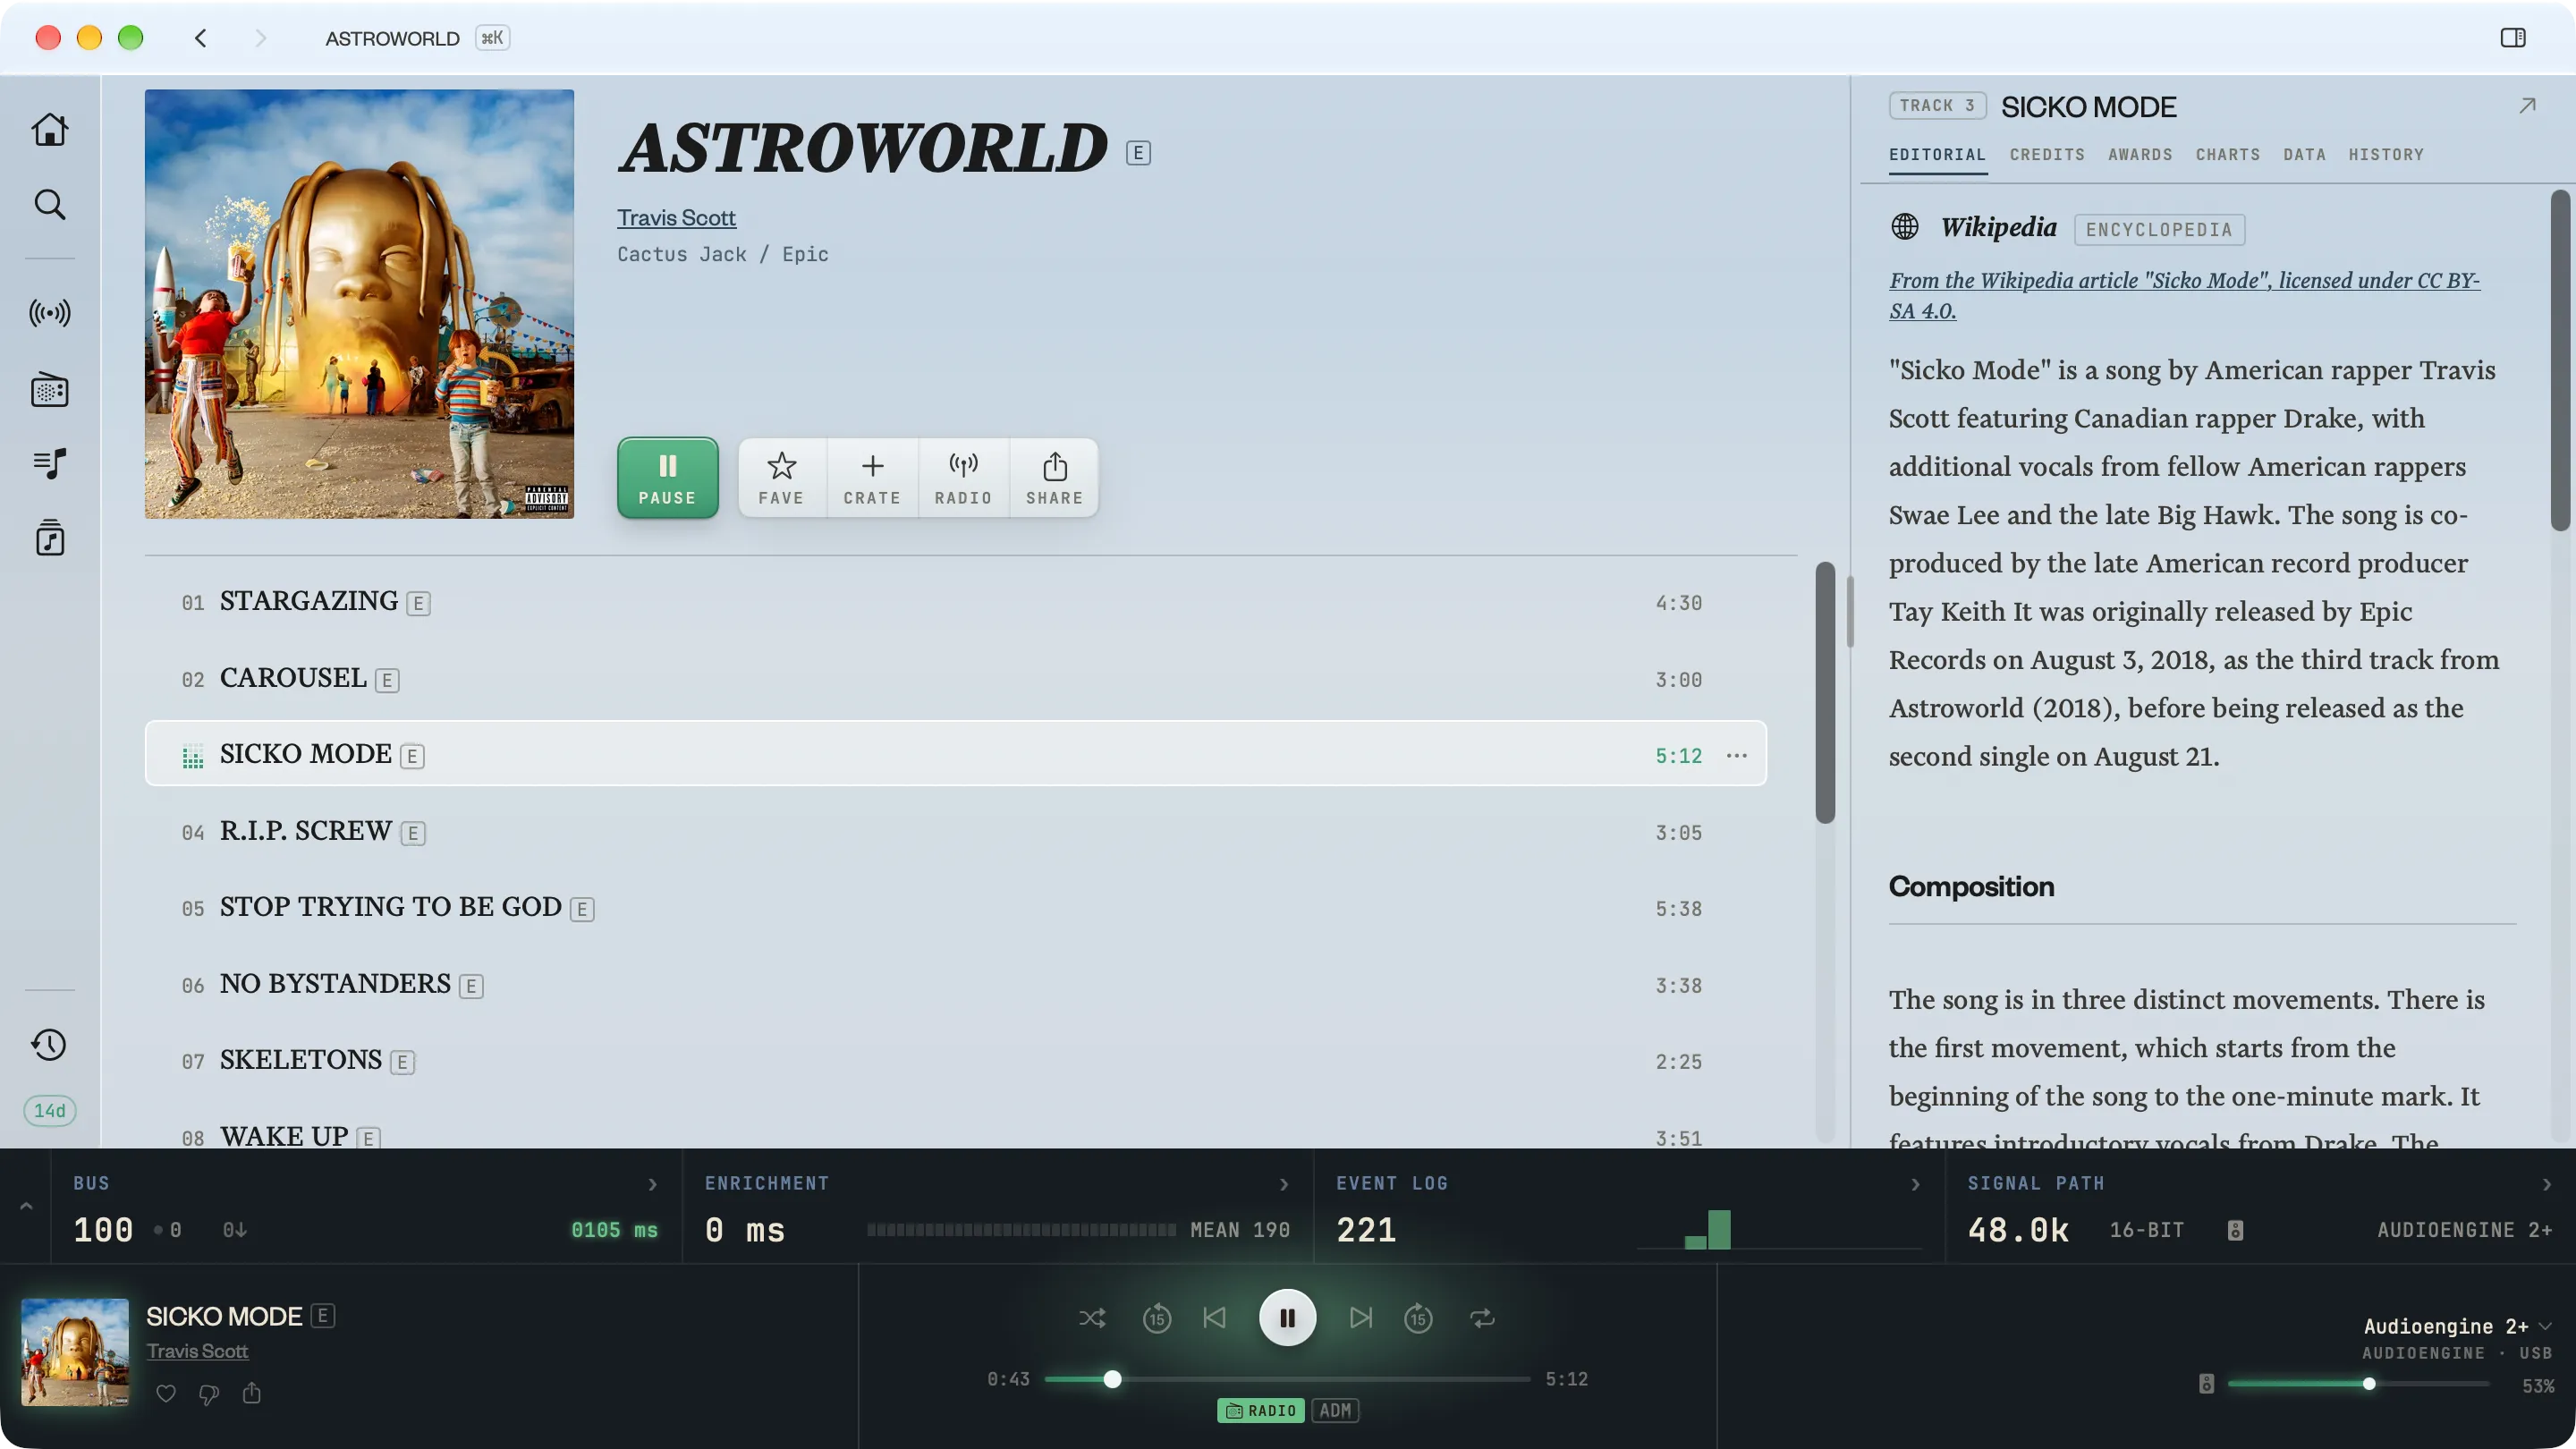Expand the ENRICHMENT panel chevron
The width and height of the screenshot is (2576, 1449).
coord(1284,1184)
